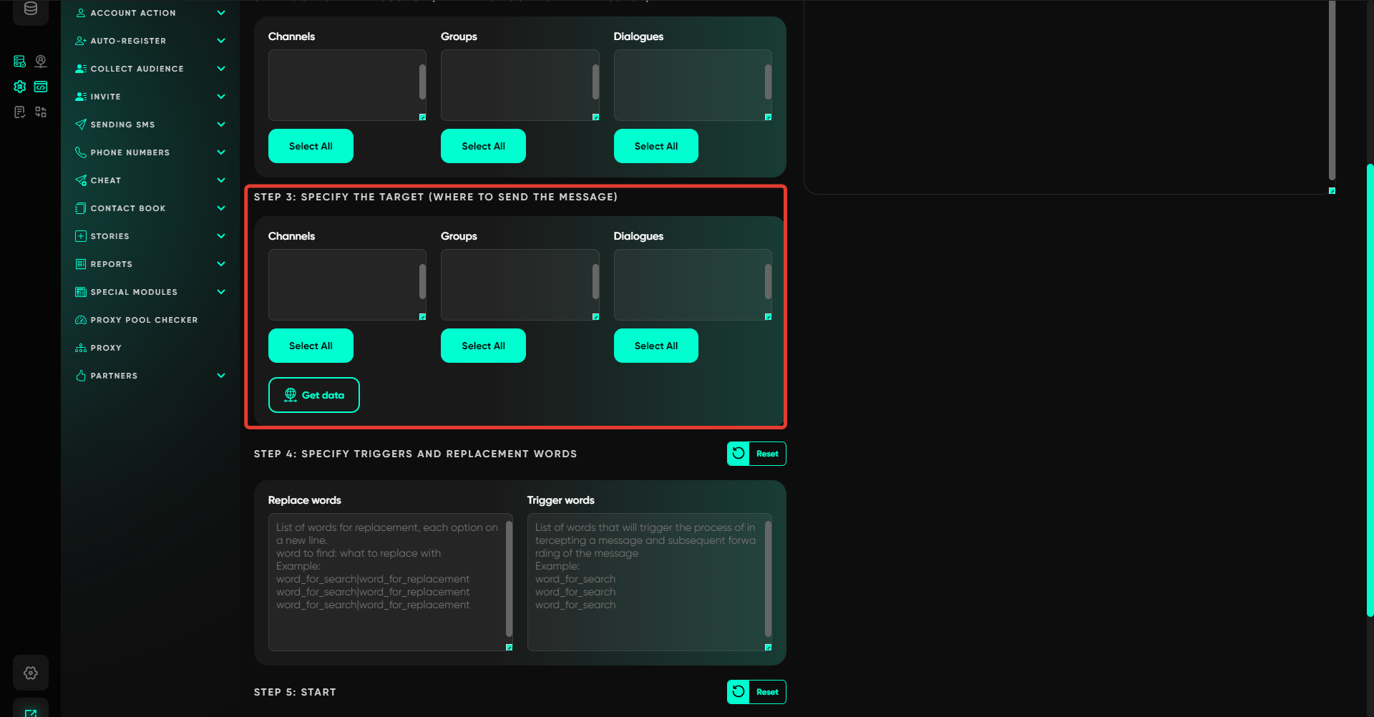Reset Step 4 triggers and replacement words
Image resolution: width=1374 pixels, height=717 pixels.
[756, 454]
